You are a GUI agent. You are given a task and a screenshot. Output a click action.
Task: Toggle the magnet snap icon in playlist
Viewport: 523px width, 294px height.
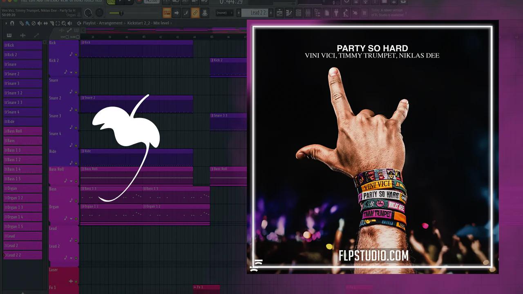click(12, 23)
